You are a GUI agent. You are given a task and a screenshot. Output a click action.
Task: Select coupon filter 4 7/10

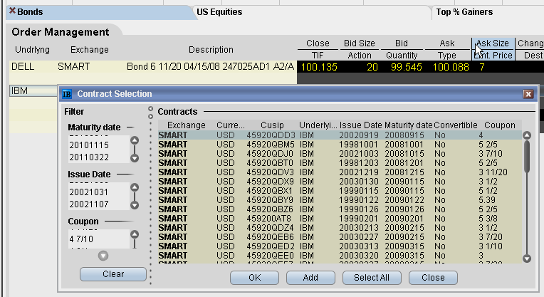(81, 239)
